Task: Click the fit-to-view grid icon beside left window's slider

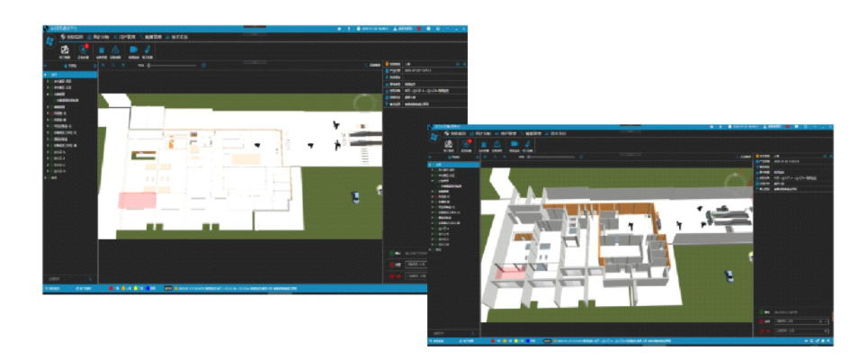Action: pos(204,65)
